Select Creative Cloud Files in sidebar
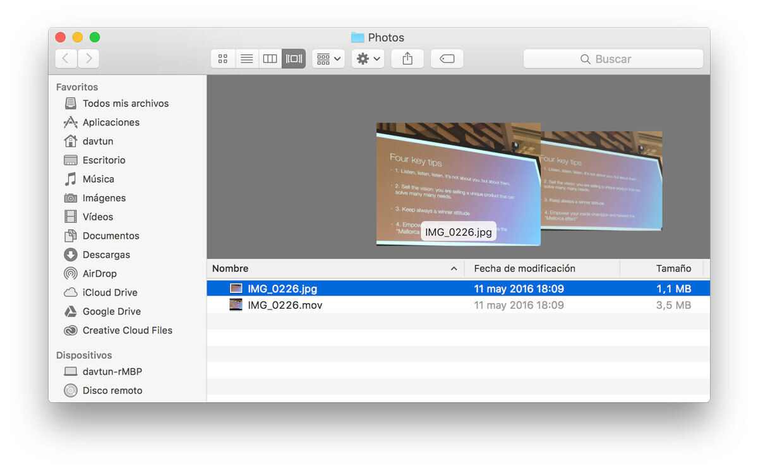 [127, 330]
